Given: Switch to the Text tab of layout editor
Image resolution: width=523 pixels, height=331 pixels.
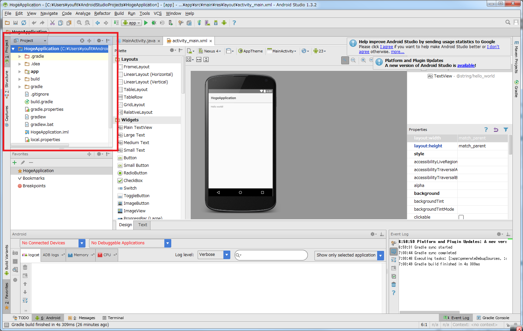Looking at the screenshot, I should [143, 225].
